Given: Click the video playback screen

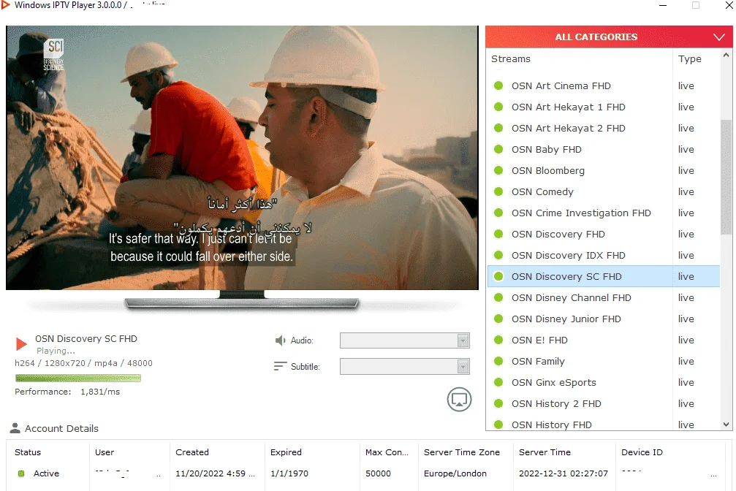Looking at the screenshot, I should tap(242, 158).
